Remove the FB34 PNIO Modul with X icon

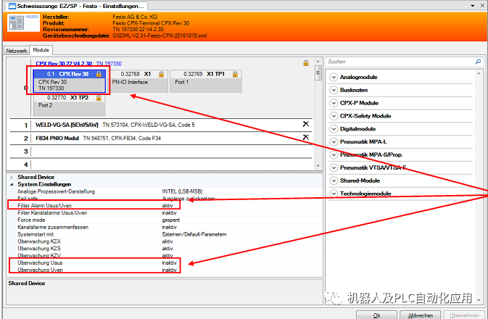click(306, 137)
